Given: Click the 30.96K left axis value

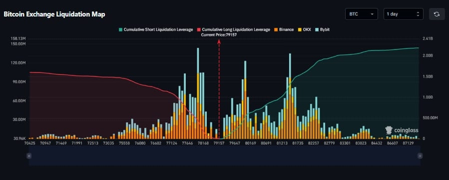Looking at the screenshot, I should 20,138.
